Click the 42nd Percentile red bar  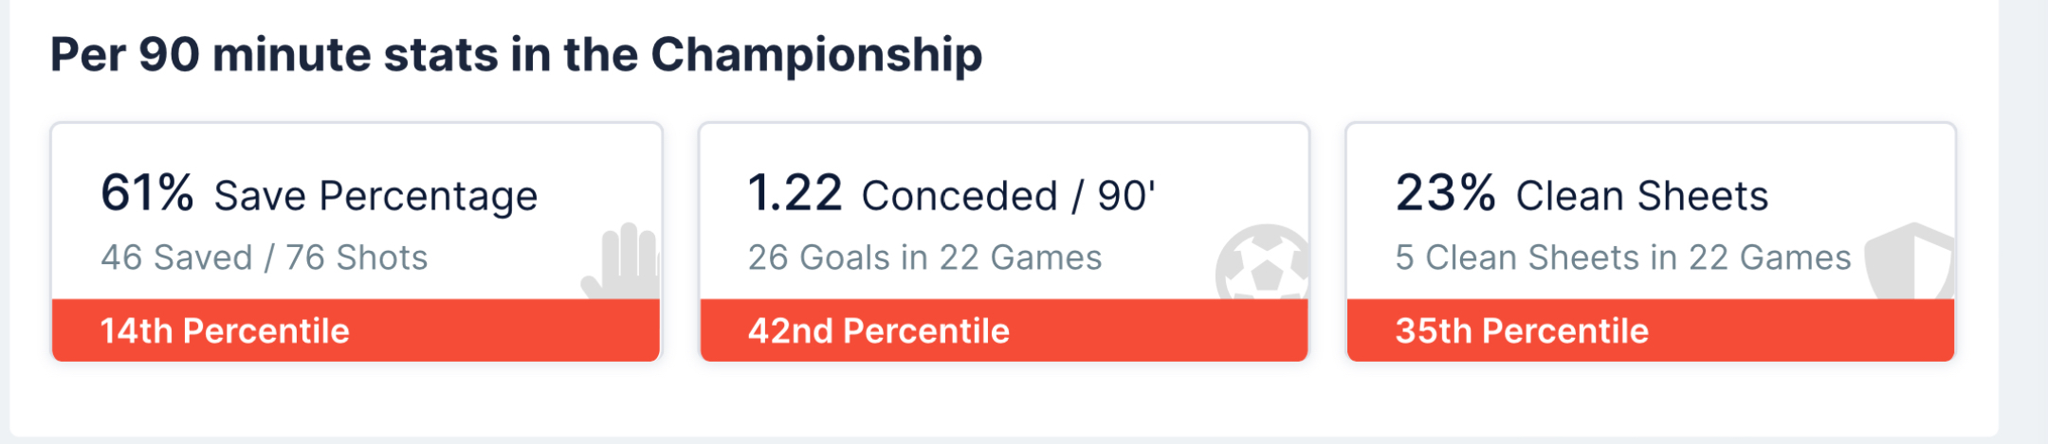1157,330
